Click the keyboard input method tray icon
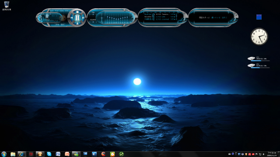The width and height of the screenshot is (280, 157). point(229,154)
